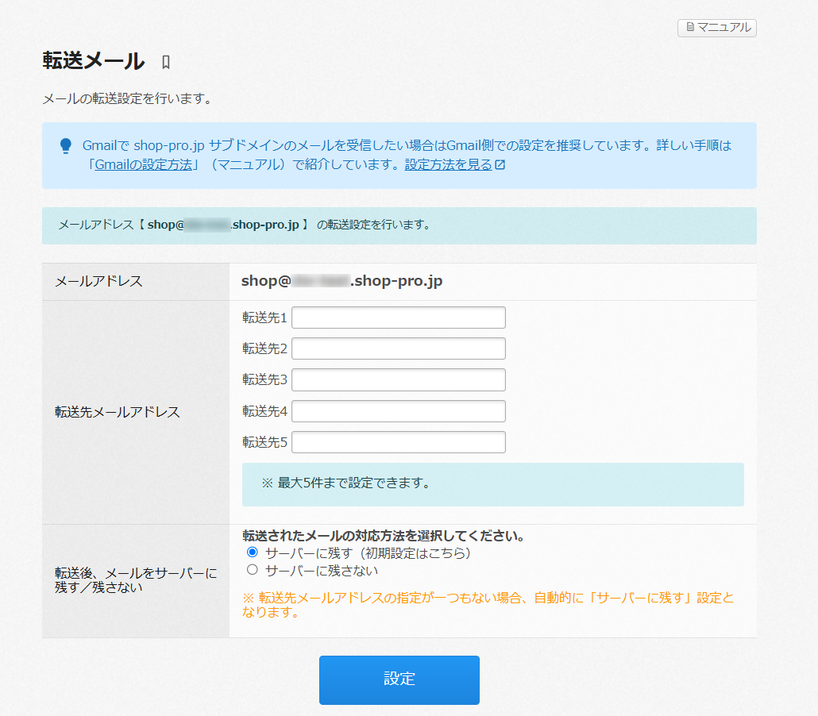Click the 転送メール page heading
818x716 pixels.
tap(93, 61)
